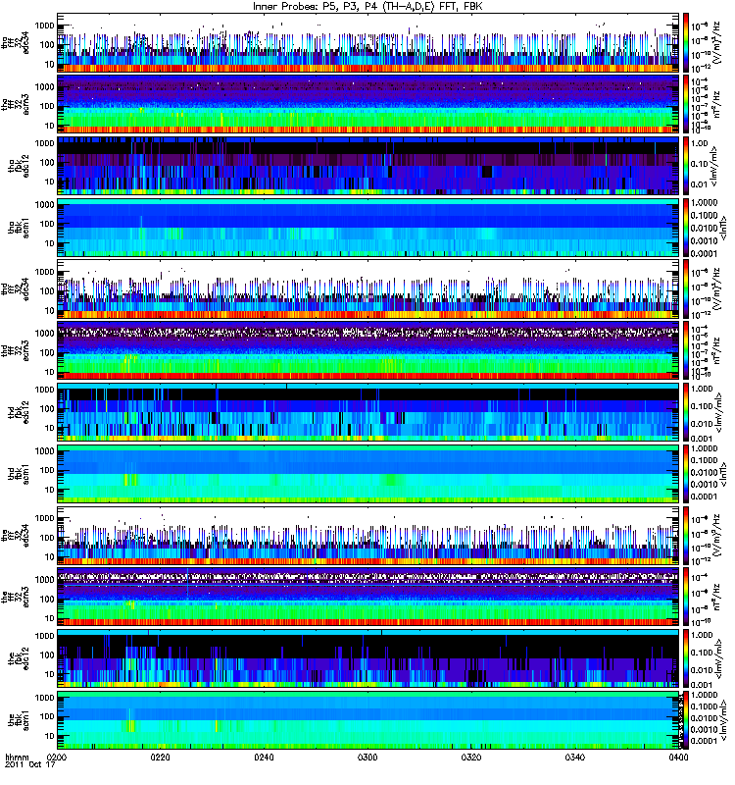This screenshot has width=735, height=785.
Task: Click the 'nT²/Hz' unit label of tha scm3
Action: (x=716, y=105)
